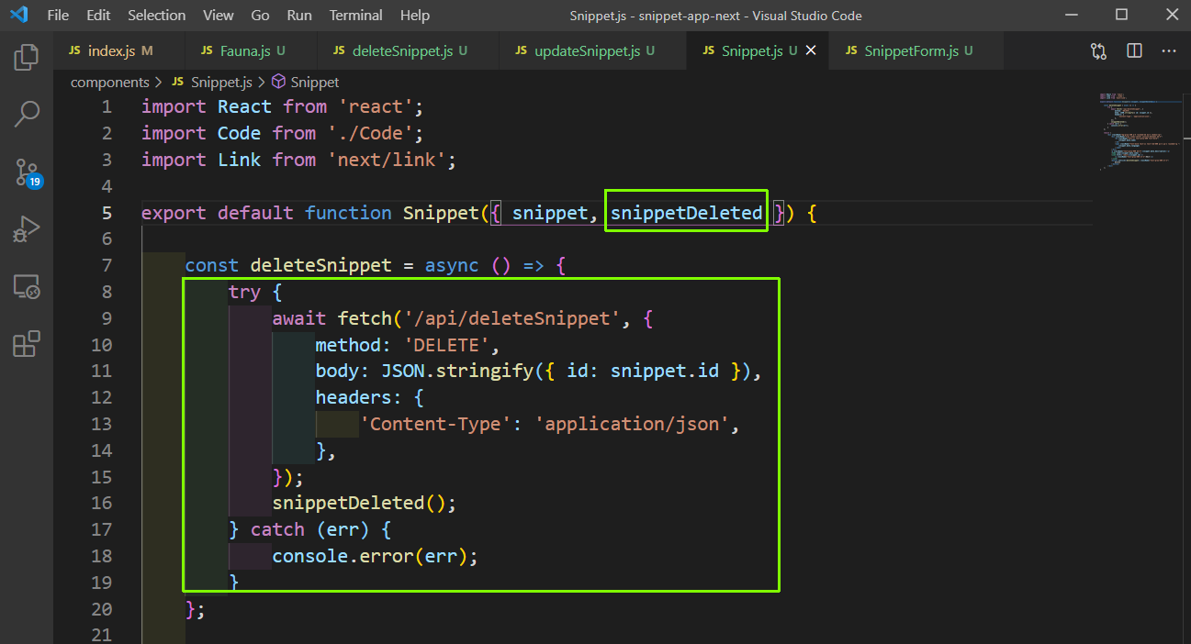Viewport: 1191px width, 644px height.
Task: Click the './Code' import string on line 2
Action: (370, 134)
